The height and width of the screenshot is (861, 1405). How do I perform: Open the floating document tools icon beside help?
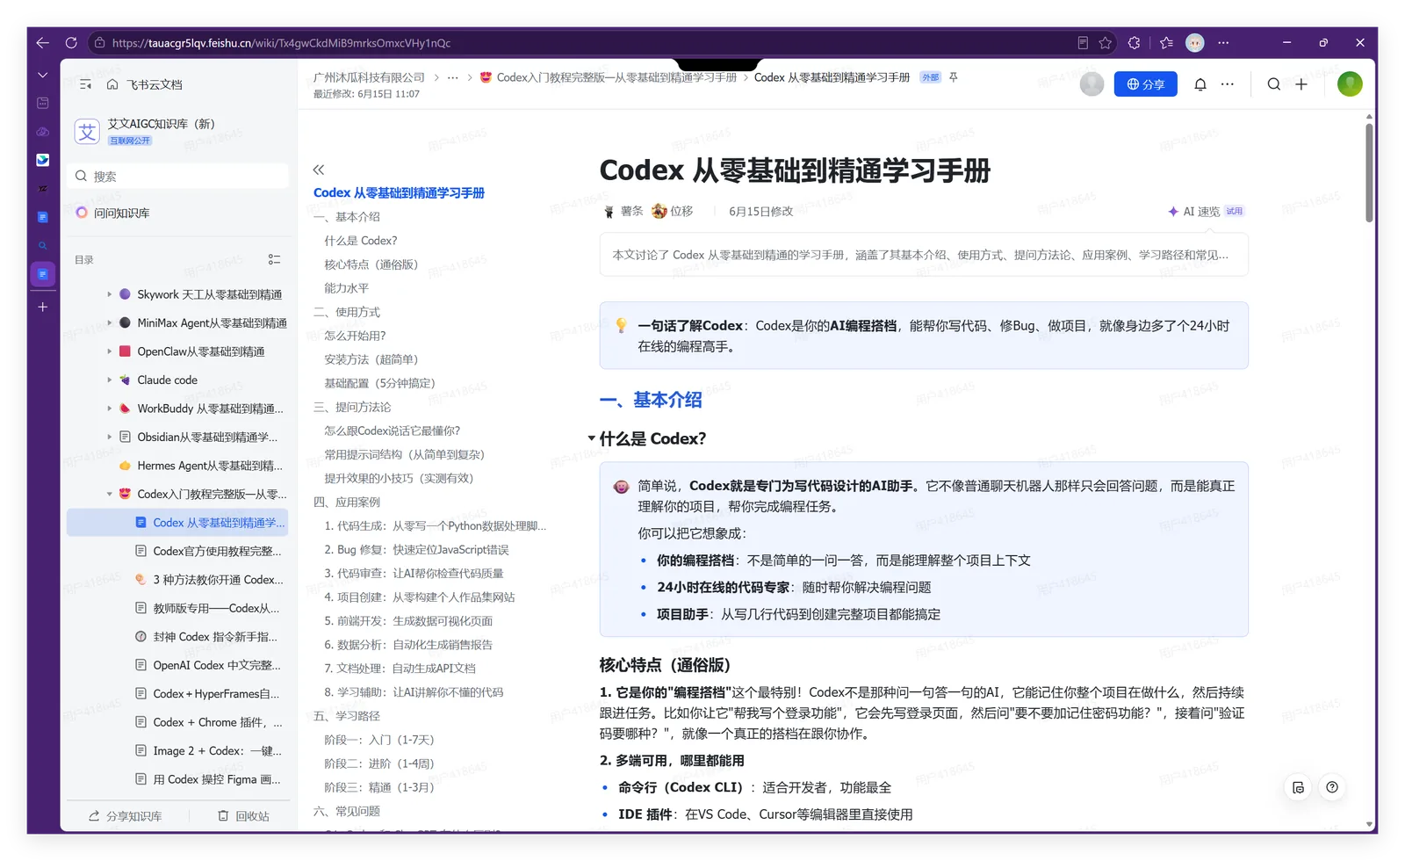pos(1299,787)
